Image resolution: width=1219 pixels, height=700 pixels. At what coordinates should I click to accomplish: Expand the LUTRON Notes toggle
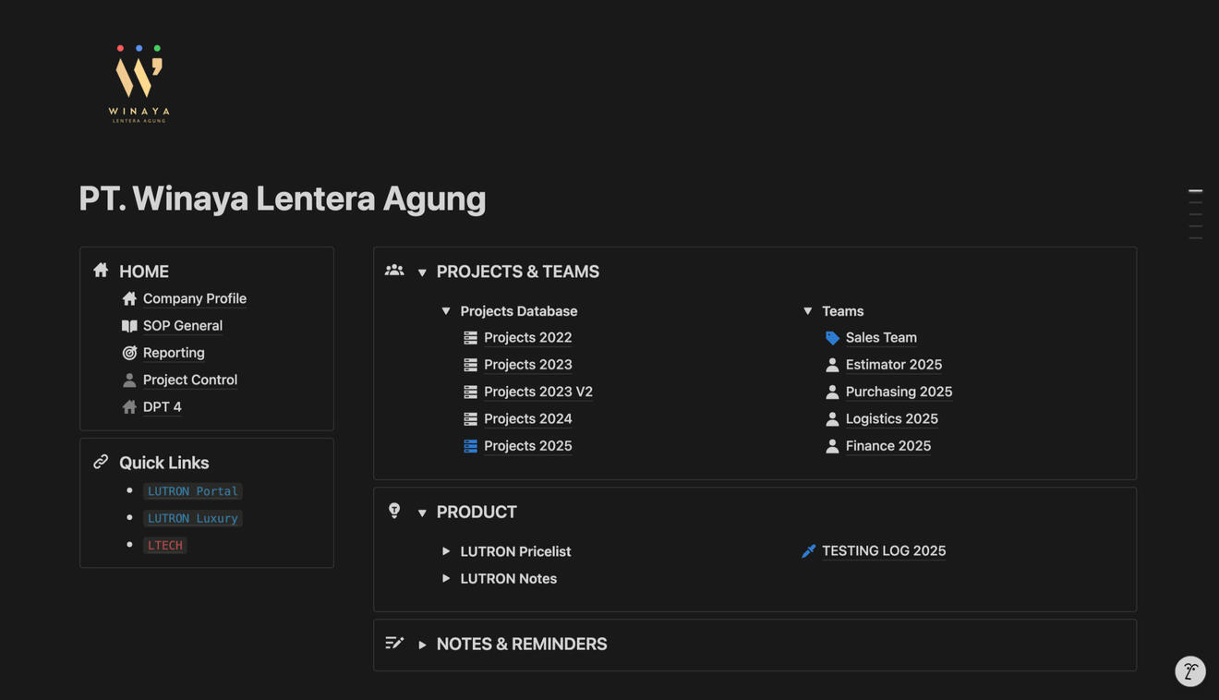(446, 579)
